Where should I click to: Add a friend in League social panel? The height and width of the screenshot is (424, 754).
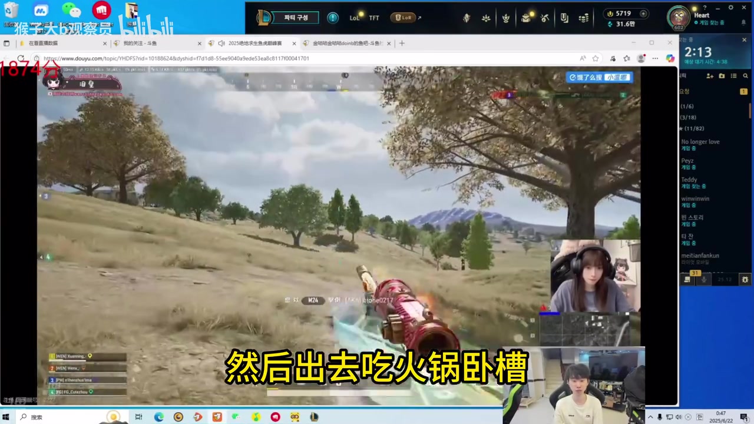point(709,76)
